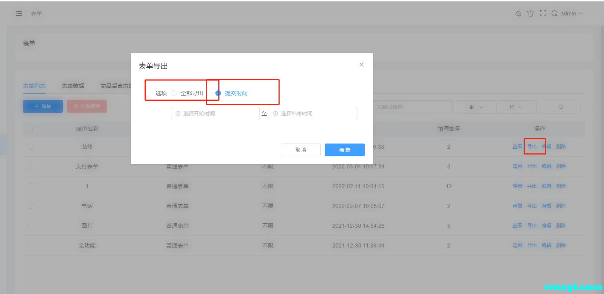Check the 装修 row checkbox
Image resolution: width=604 pixels, height=294 pixels.
[31, 147]
